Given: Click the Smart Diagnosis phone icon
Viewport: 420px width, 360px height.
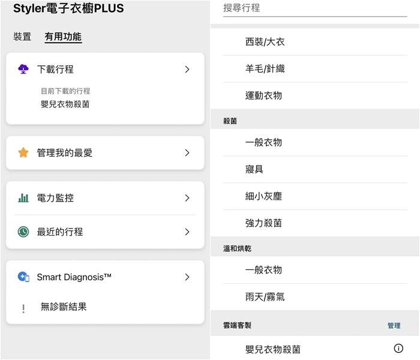Looking at the screenshot, I should click(x=23, y=277).
